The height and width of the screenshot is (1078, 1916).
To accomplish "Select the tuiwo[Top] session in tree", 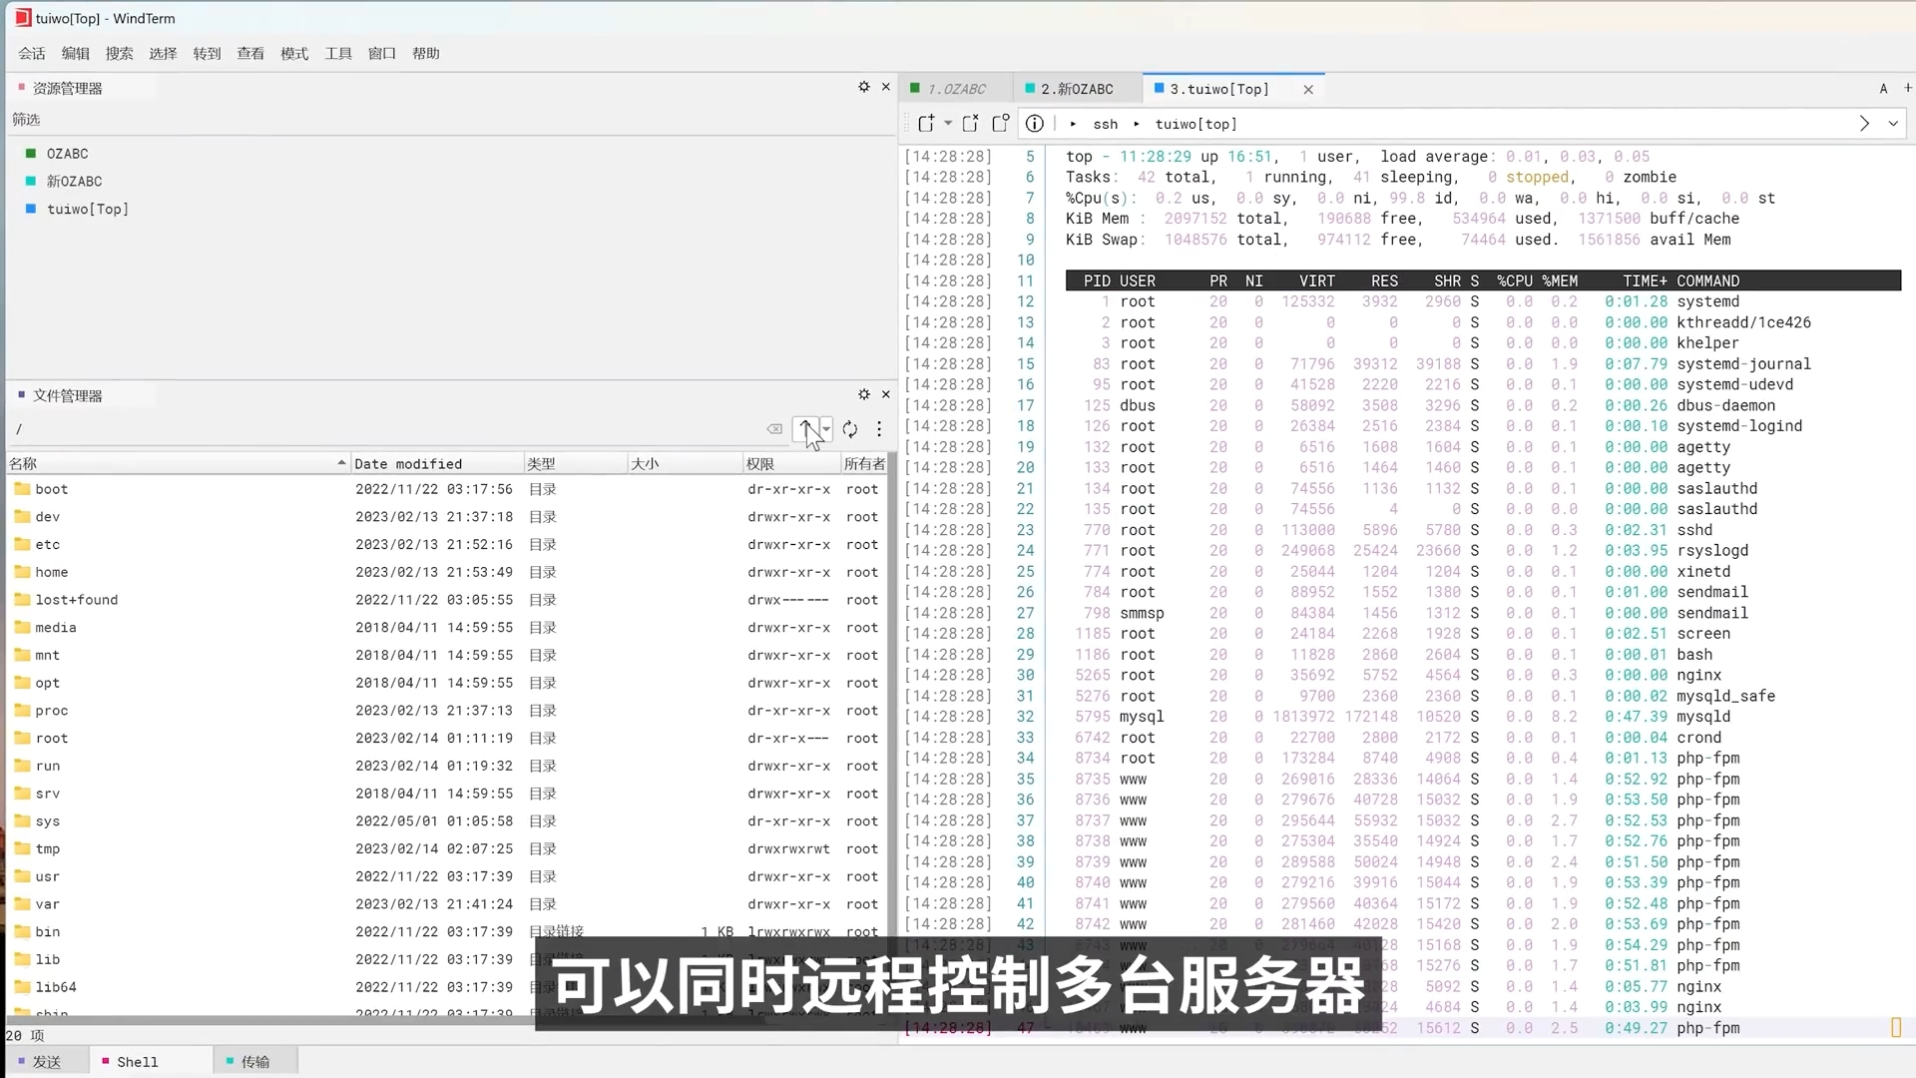I will click(x=87, y=210).
